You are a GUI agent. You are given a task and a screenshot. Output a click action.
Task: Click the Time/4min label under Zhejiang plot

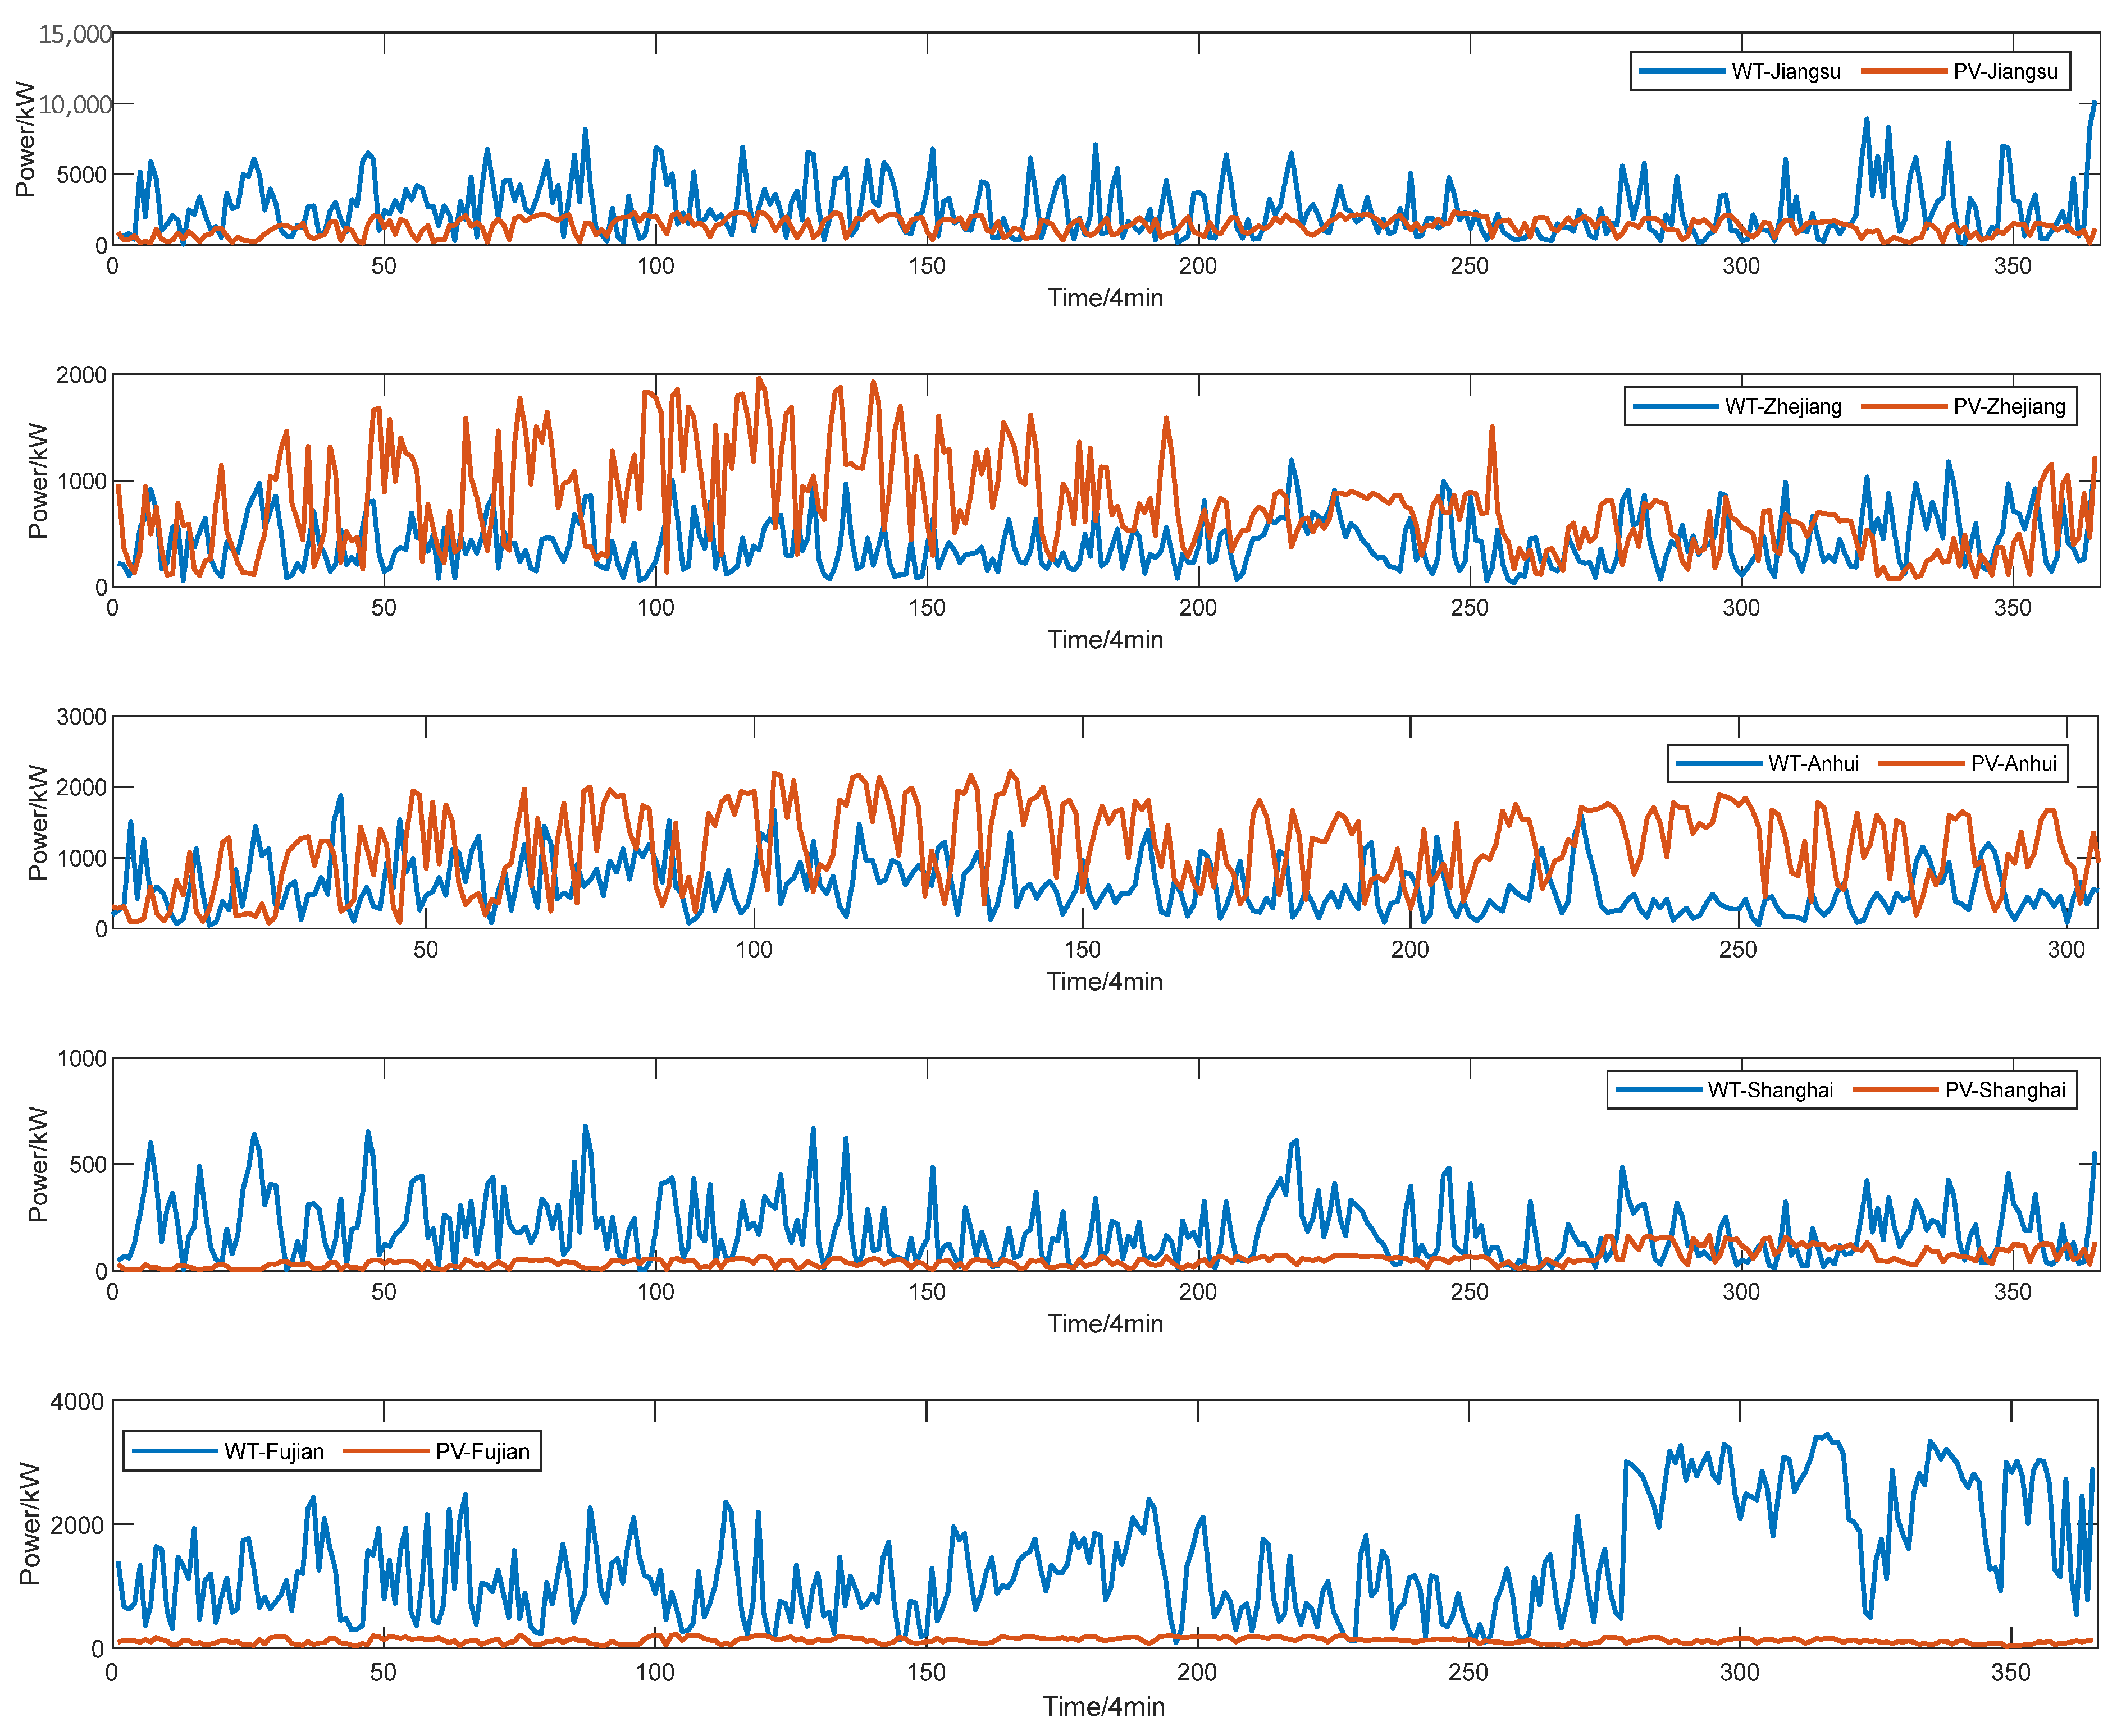pos(1105,640)
